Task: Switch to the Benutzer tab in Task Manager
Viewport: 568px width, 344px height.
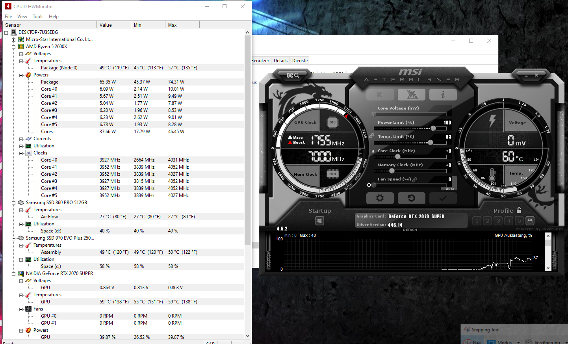Action: 260,61
